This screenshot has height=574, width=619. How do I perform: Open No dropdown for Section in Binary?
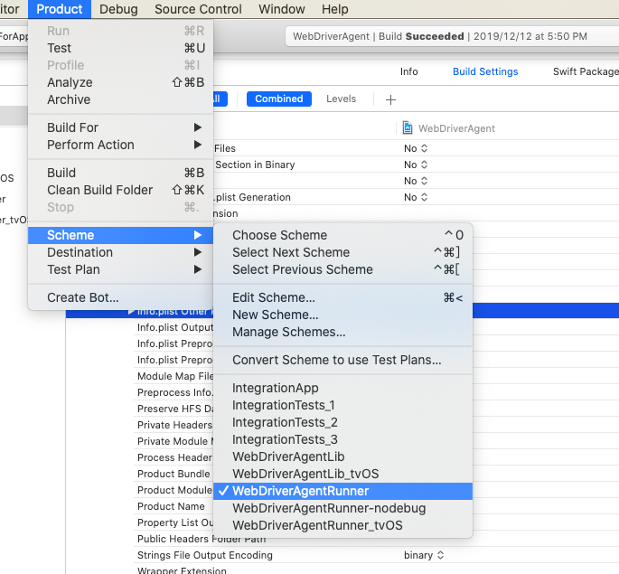pos(416,165)
